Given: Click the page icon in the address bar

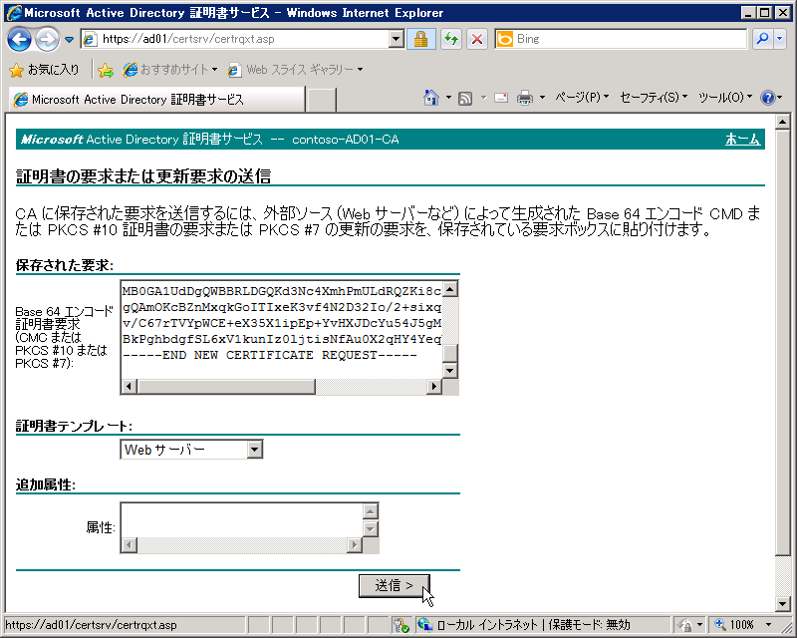Looking at the screenshot, I should click(x=90, y=39).
